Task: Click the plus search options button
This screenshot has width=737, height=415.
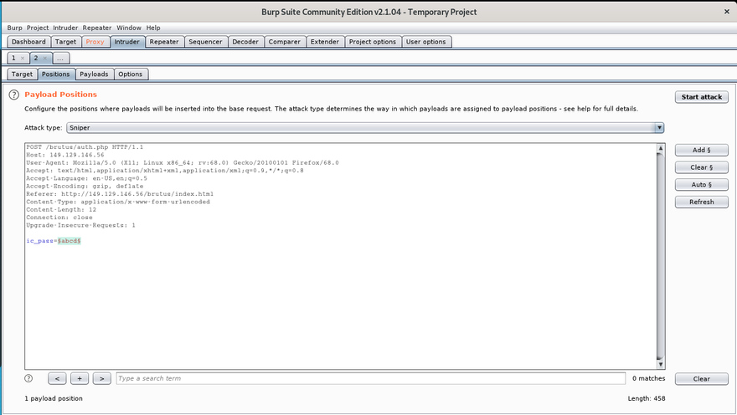Action: pos(80,378)
